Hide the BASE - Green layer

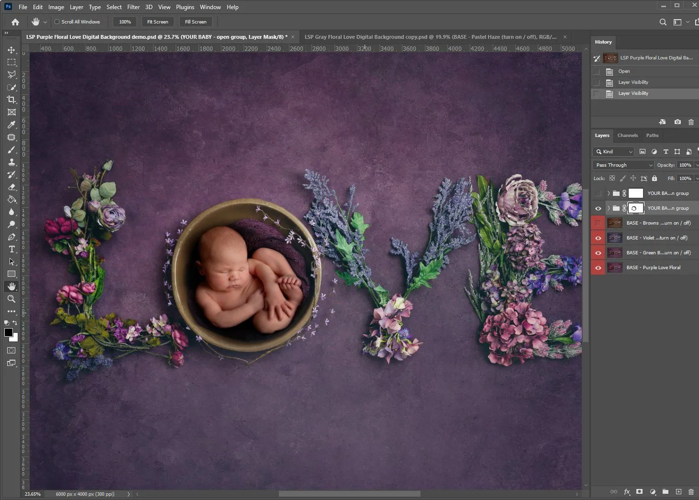(598, 253)
